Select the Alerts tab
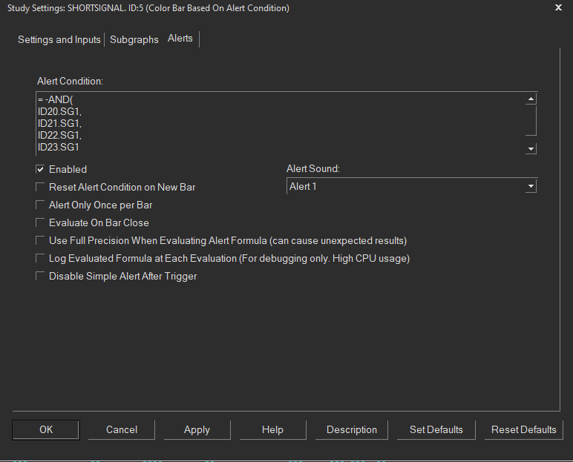 tap(180, 39)
